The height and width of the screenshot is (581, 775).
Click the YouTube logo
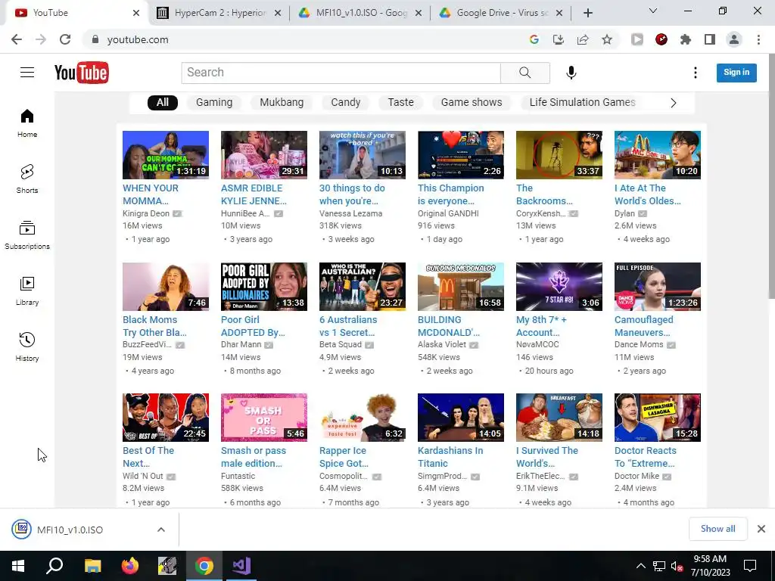point(82,73)
